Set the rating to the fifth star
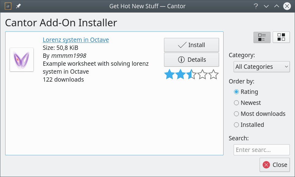 click(x=213, y=74)
